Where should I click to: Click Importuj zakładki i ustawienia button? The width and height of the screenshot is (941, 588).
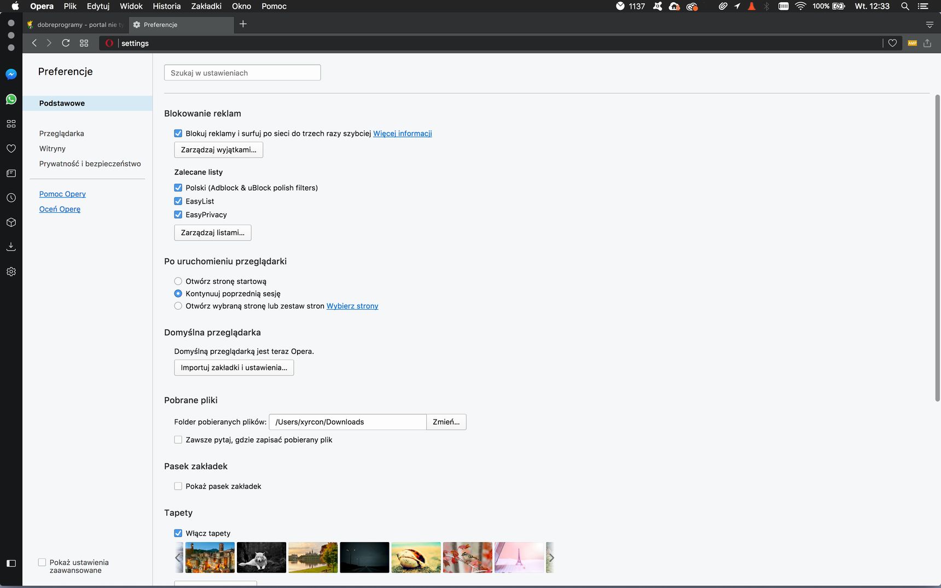[234, 368]
